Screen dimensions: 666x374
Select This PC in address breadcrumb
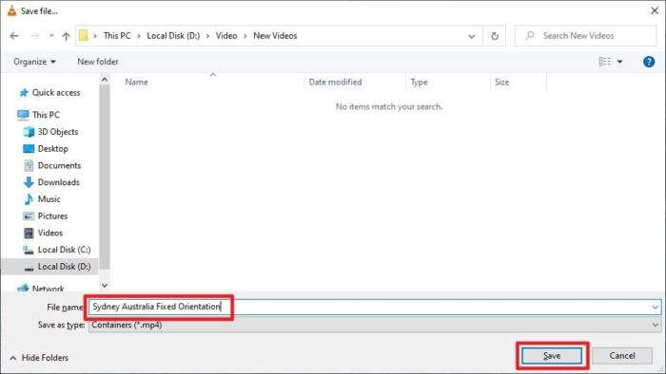click(117, 35)
